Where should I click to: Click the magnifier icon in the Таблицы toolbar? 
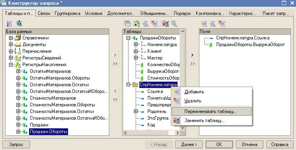click(x=175, y=24)
